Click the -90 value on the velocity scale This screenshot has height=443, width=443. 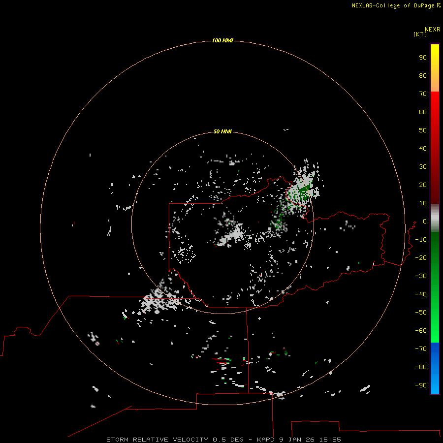tap(421, 385)
